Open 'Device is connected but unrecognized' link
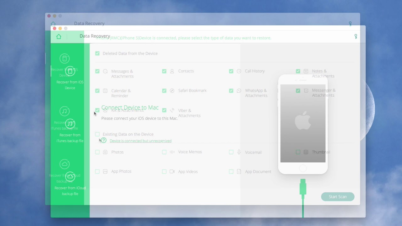The height and width of the screenshot is (226, 402). (x=140, y=141)
